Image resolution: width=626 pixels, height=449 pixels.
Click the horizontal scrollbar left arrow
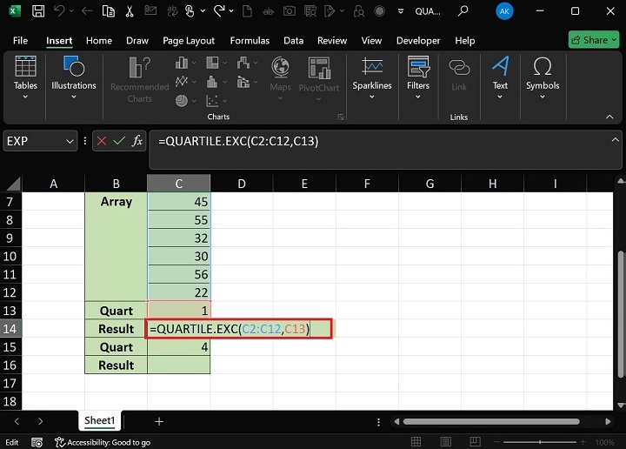tap(396, 421)
